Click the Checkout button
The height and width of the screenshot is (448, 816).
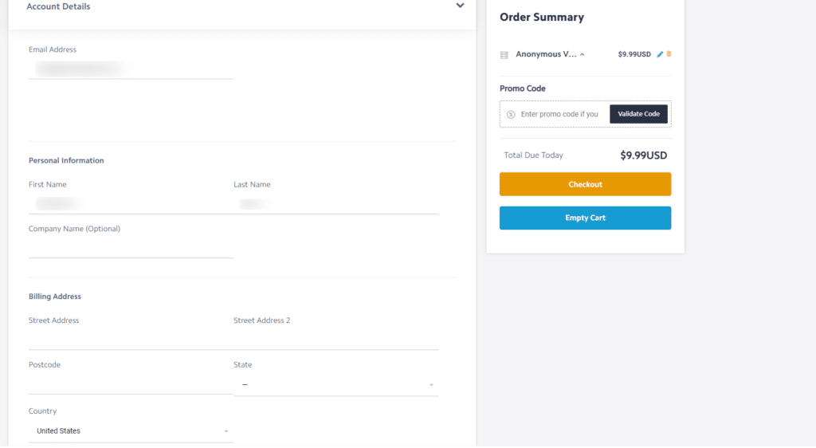(x=585, y=184)
